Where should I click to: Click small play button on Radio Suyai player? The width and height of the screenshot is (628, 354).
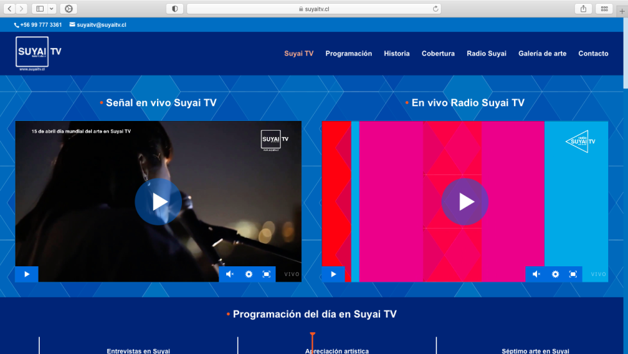(x=333, y=274)
